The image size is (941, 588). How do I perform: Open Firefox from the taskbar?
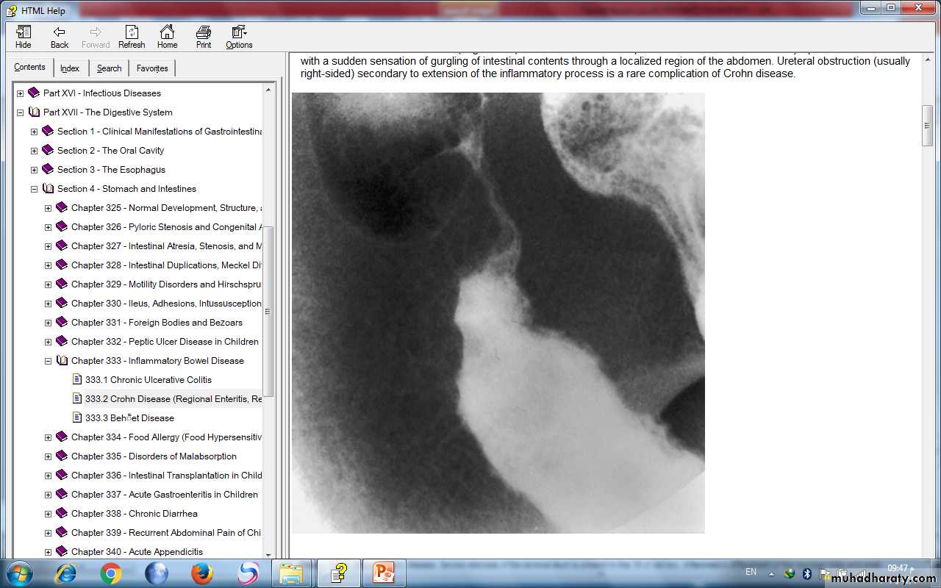pyautogui.click(x=202, y=573)
